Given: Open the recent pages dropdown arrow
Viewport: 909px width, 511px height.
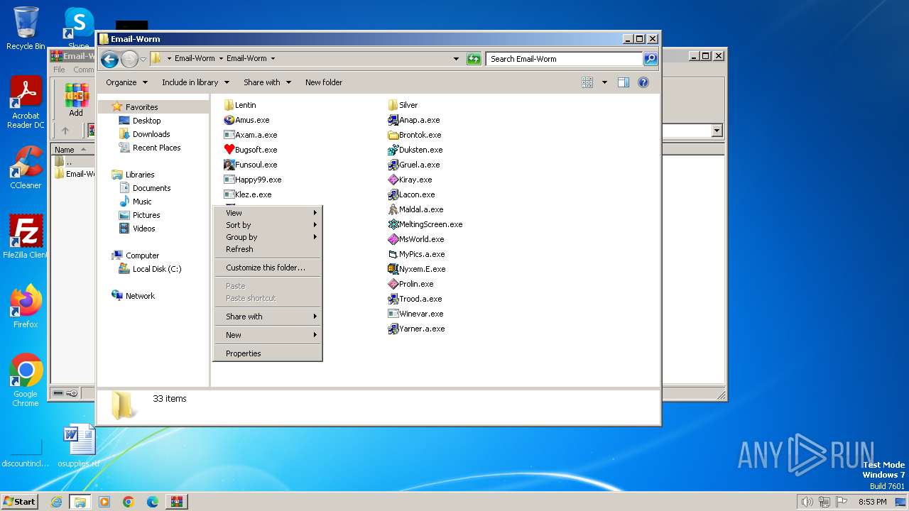Looking at the screenshot, I should 143,59.
